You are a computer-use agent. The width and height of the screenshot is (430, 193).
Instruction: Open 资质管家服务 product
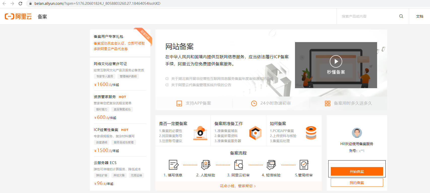(x=105, y=97)
